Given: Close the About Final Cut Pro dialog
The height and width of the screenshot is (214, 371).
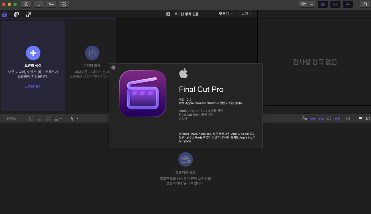Looking at the screenshot, I should point(113,68).
